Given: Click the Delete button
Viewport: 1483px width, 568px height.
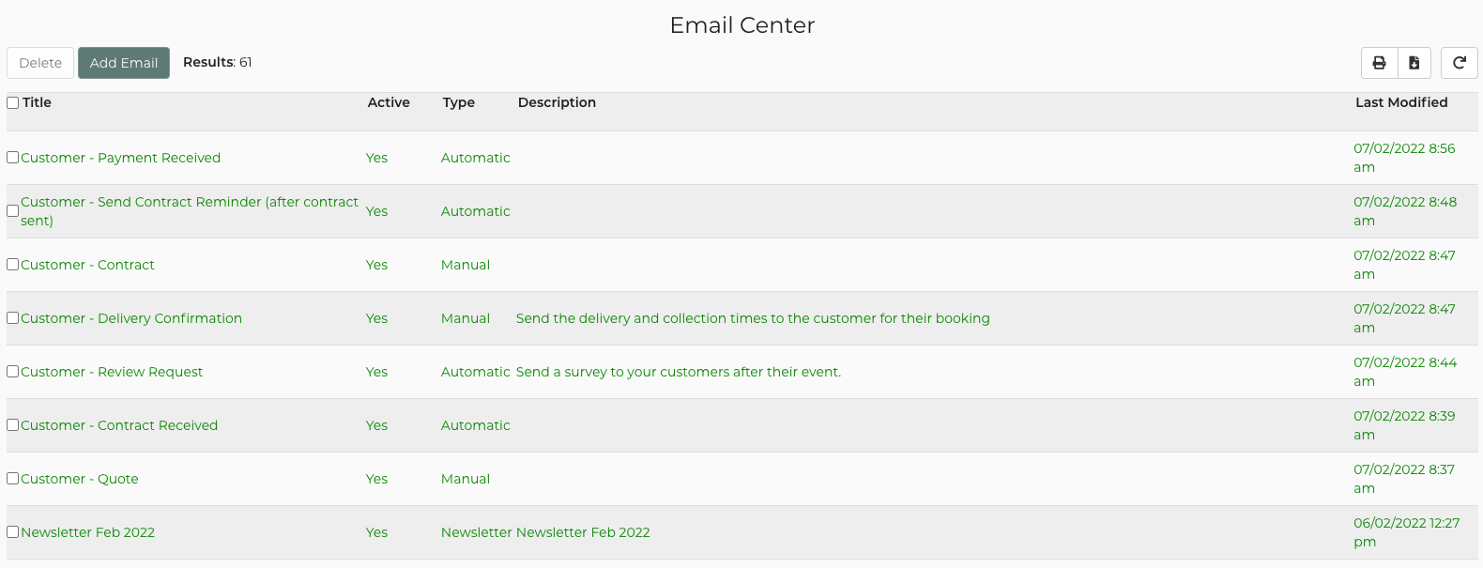Looking at the screenshot, I should pos(40,63).
